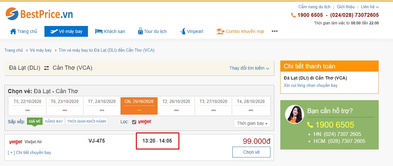Click the bed icon beside Khách sạn
Image resolution: width=393 pixels, height=166 pixels.
pyautogui.click(x=99, y=31)
